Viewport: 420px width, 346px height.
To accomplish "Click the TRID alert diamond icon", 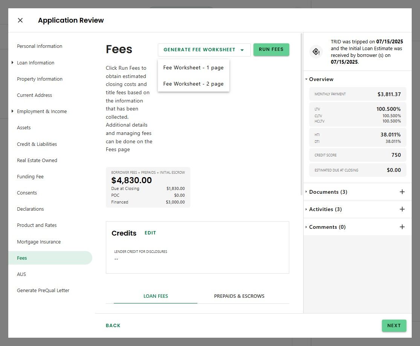I will pos(316,52).
